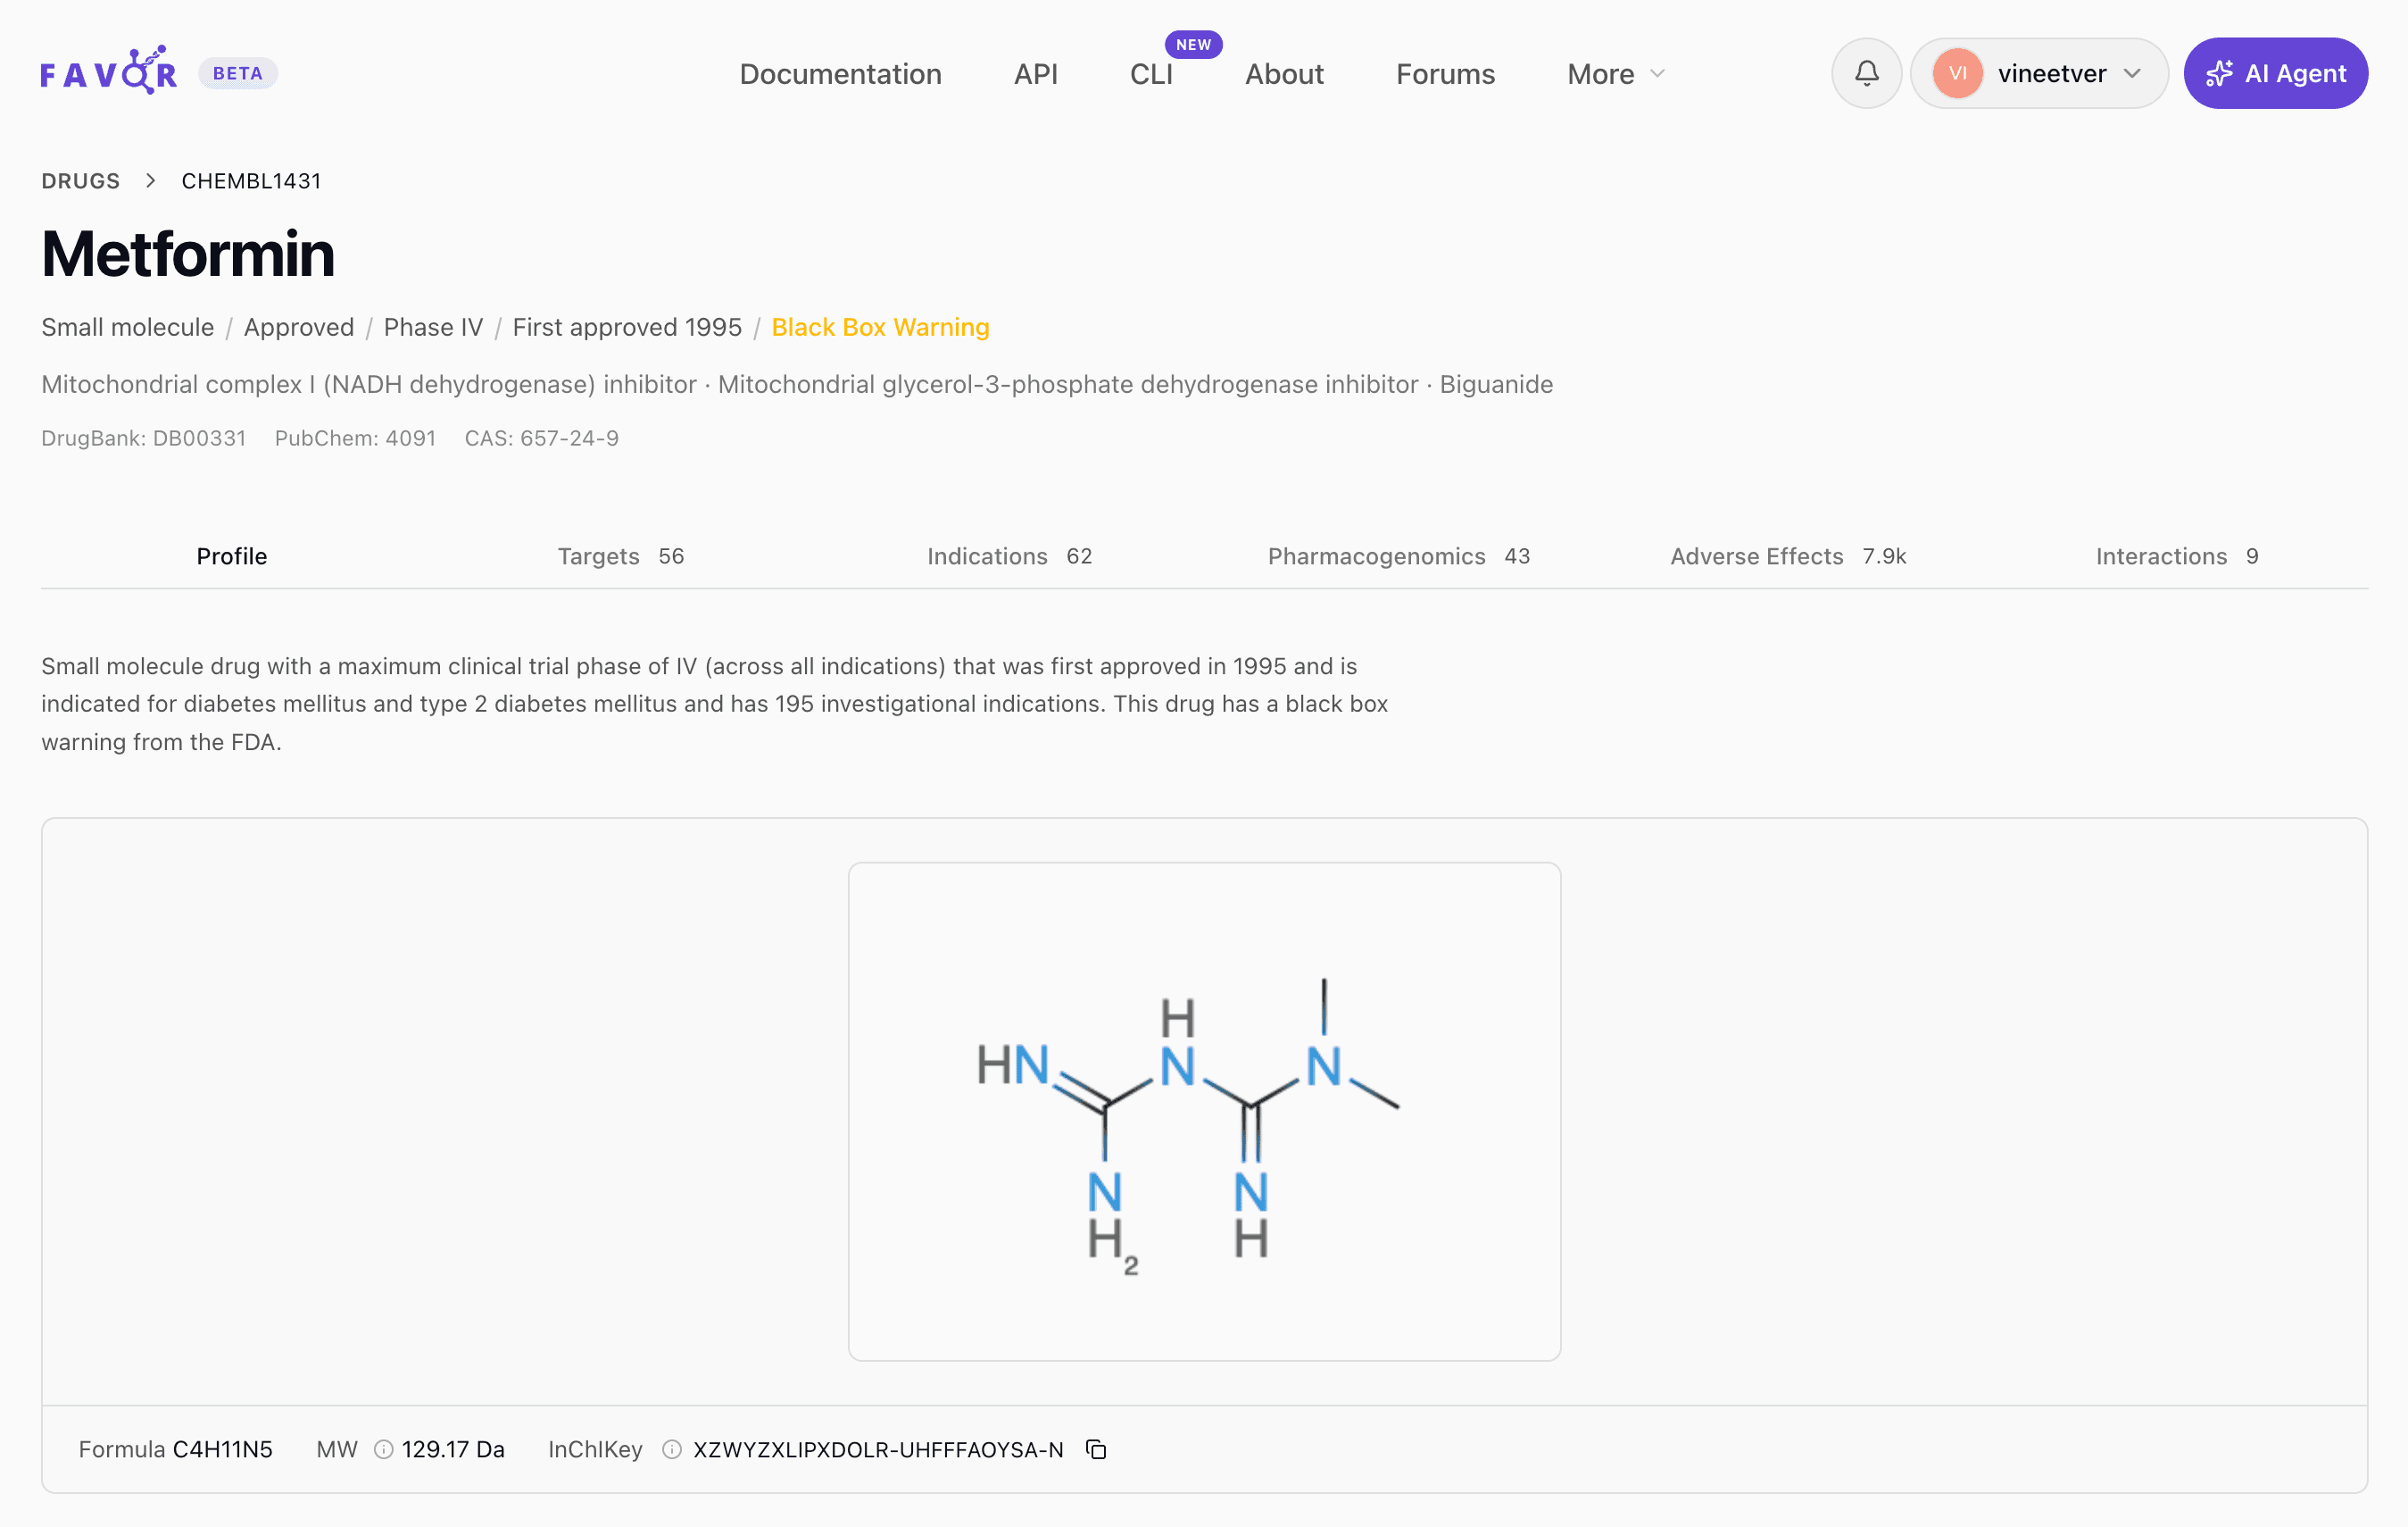Open the Documentation page
Screen dimensions: 2408x1527
coord(840,74)
